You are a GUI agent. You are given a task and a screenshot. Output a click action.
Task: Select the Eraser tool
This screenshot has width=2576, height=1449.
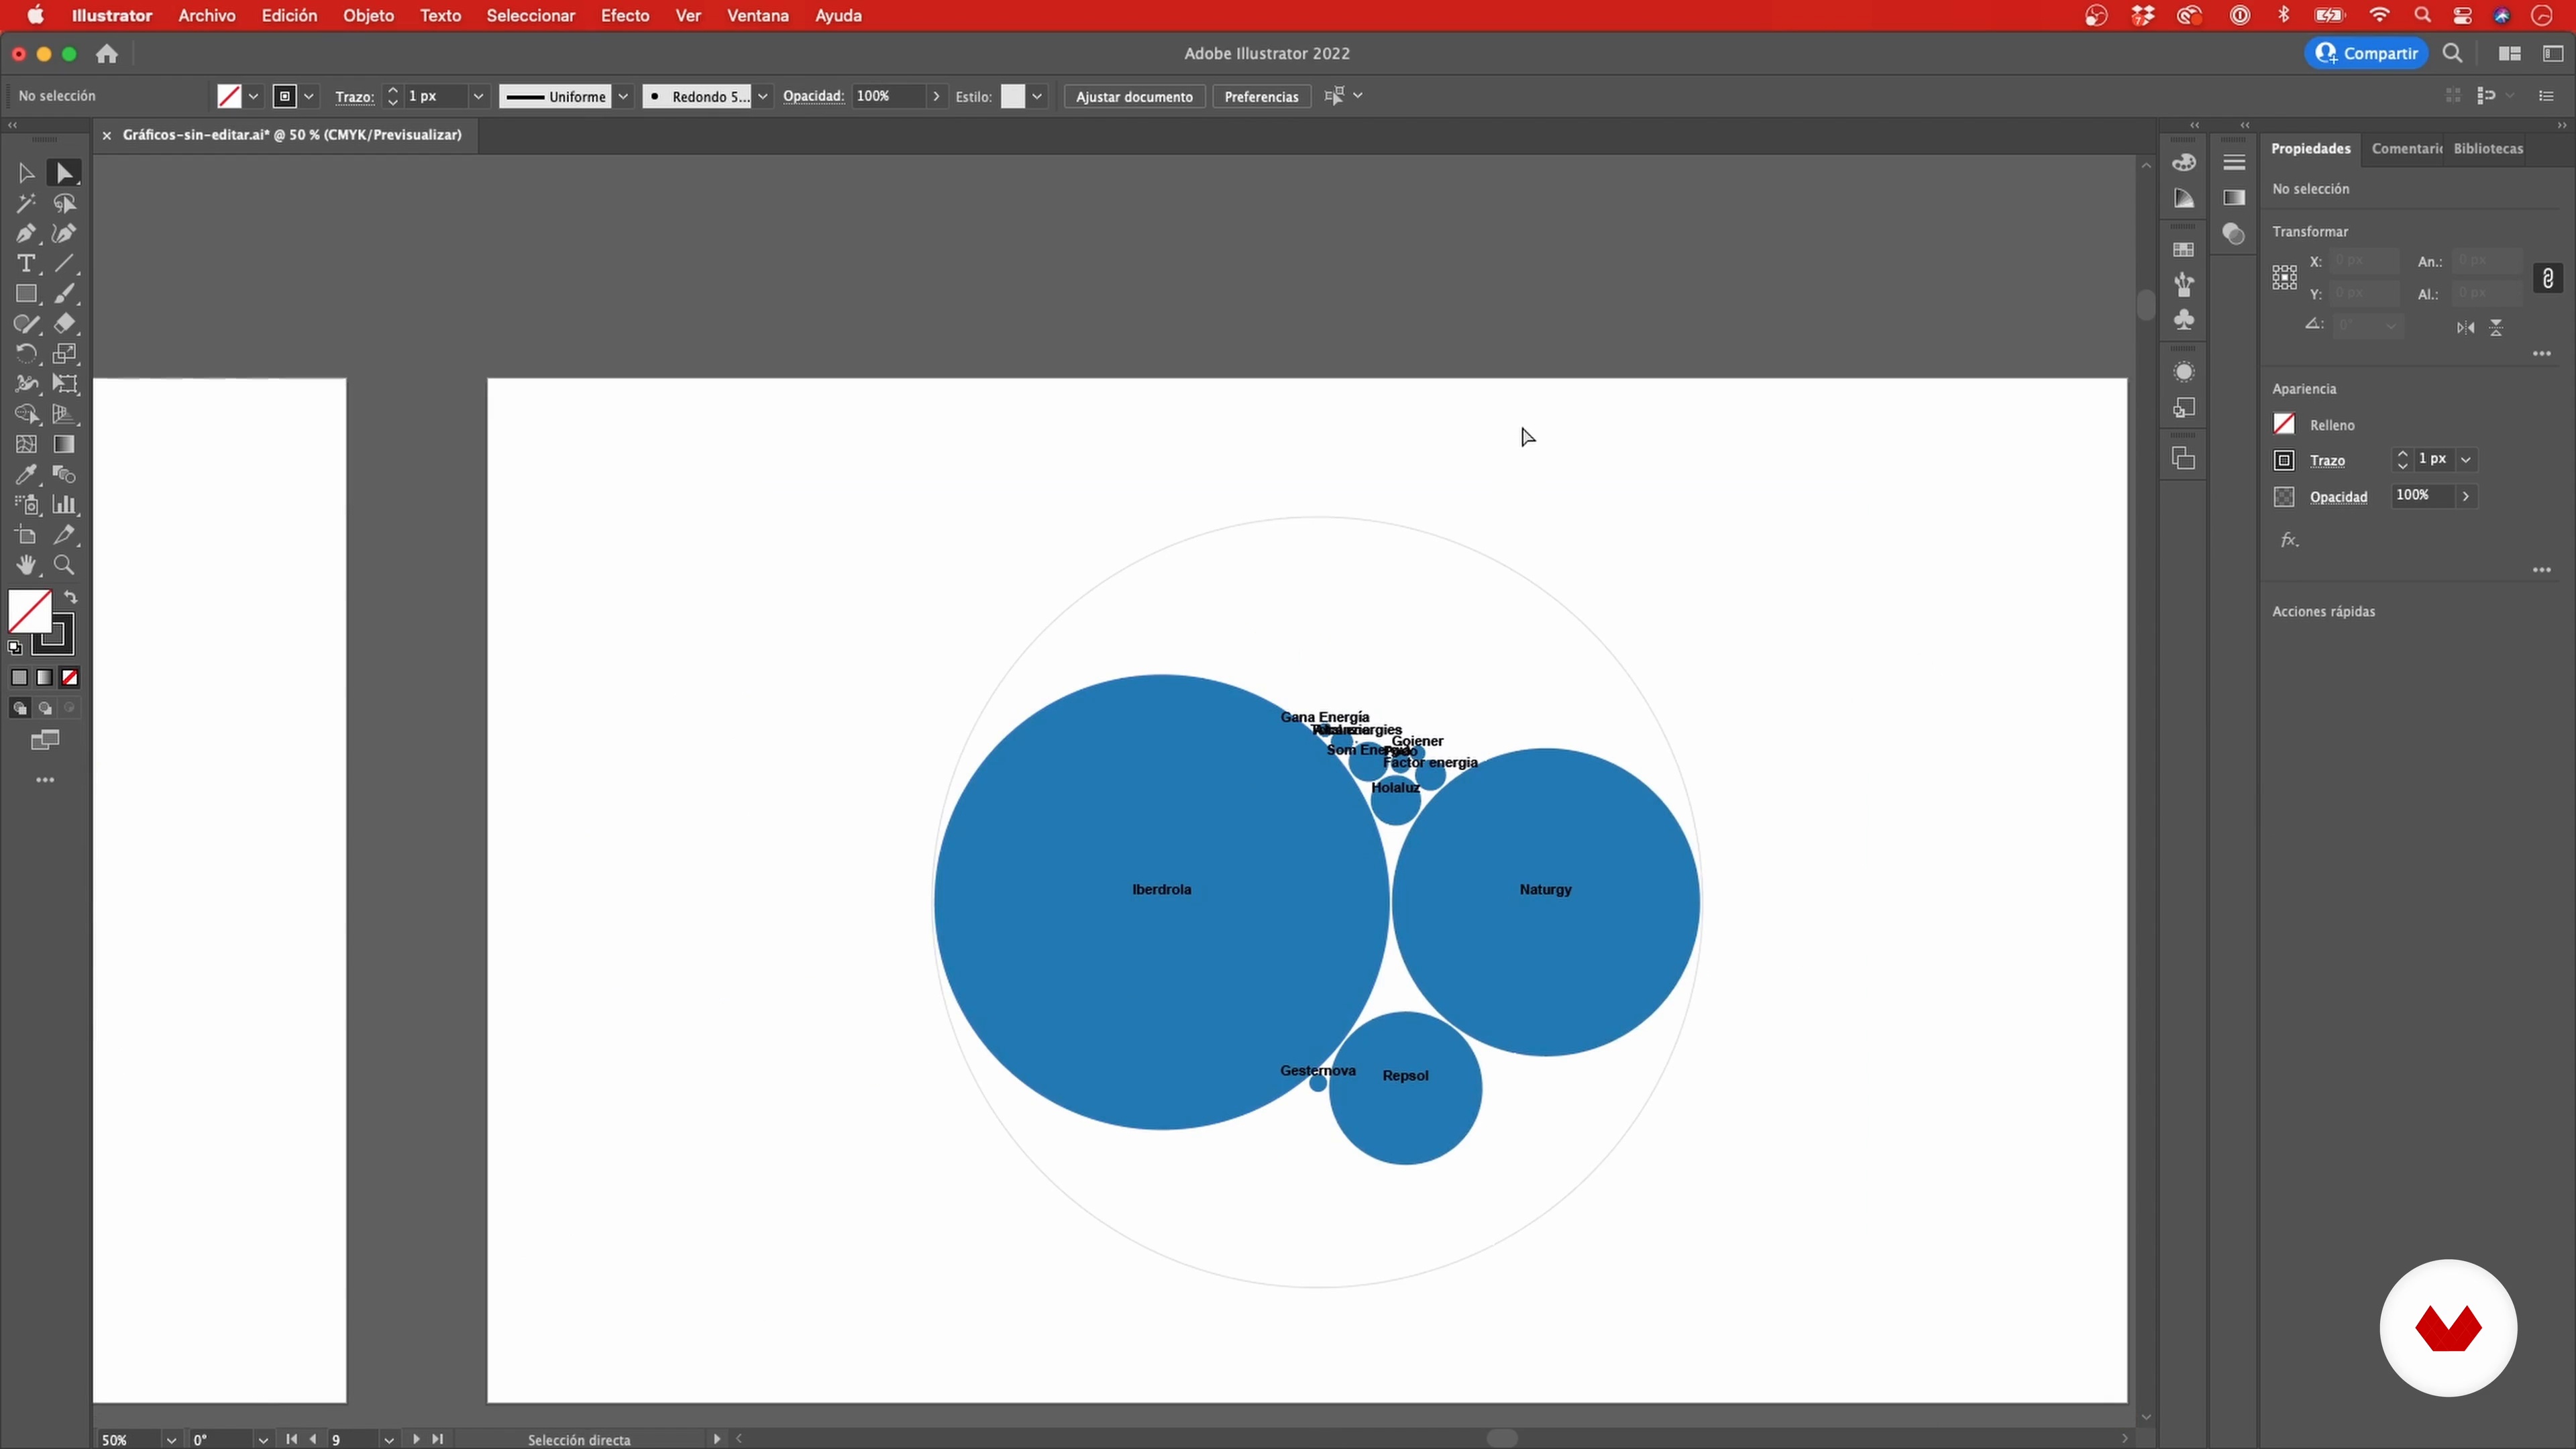pos(64,324)
